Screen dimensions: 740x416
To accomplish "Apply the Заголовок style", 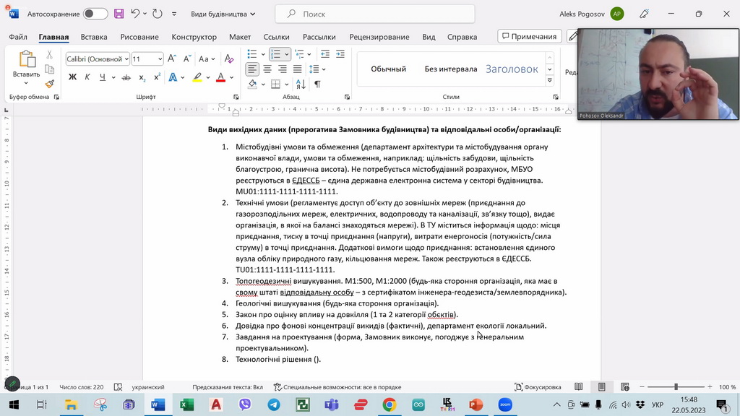I will pos(512,69).
